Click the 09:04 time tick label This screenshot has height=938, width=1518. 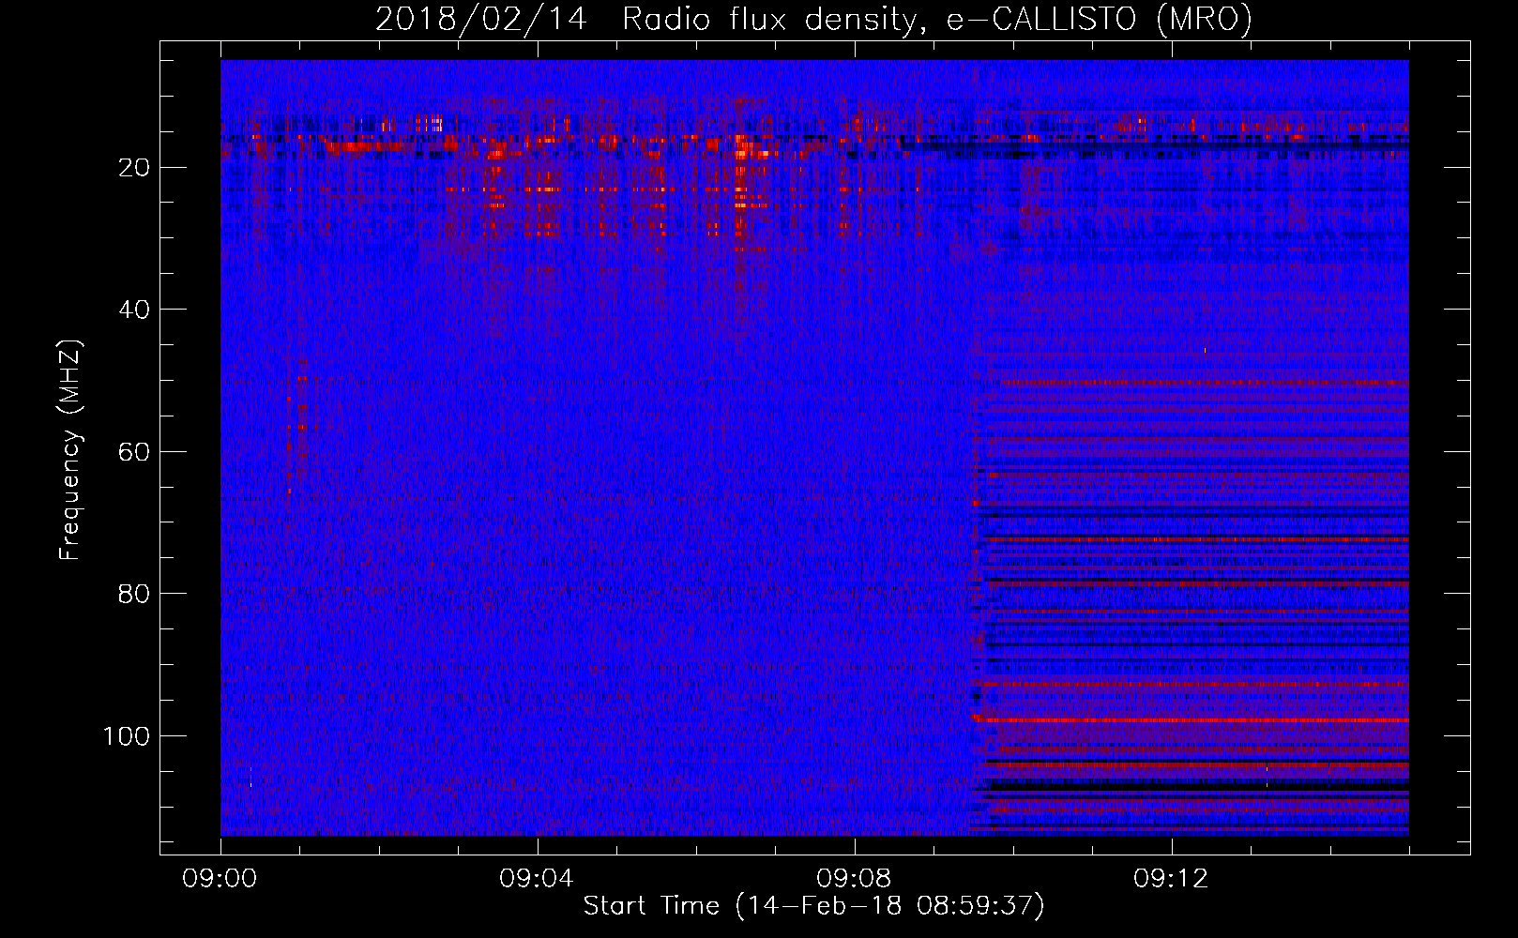click(538, 879)
